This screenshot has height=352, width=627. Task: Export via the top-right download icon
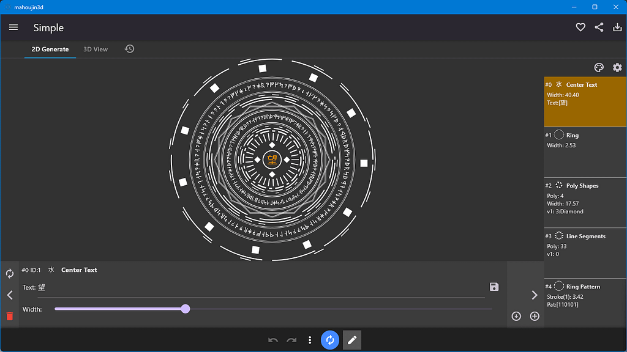(x=618, y=27)
